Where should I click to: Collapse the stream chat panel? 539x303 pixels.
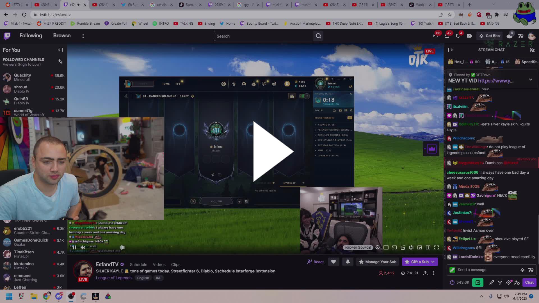451,50
